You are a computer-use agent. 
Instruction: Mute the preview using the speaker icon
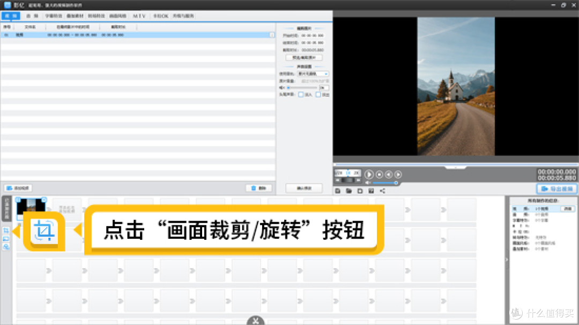[368, 183]
